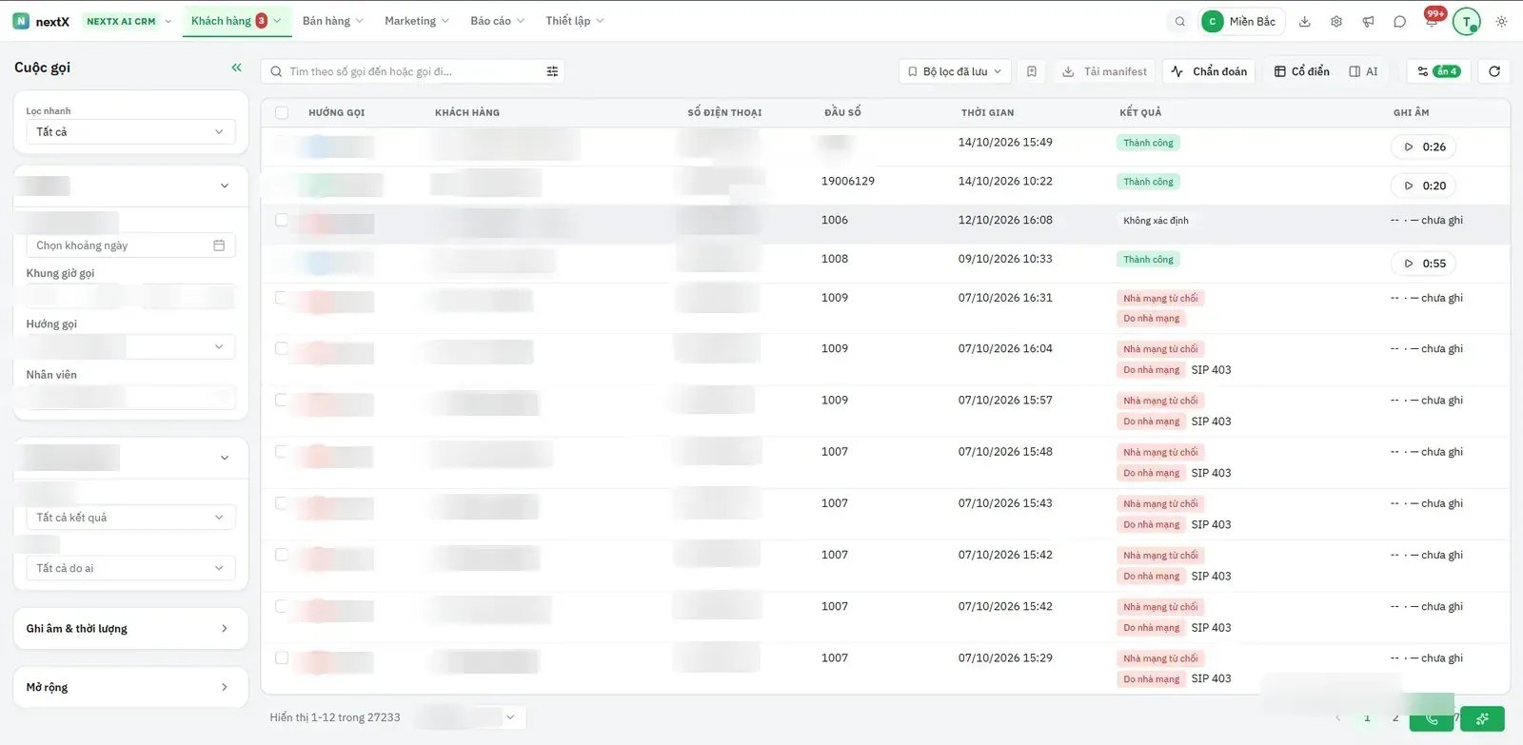This screenshot has width=1523, height=745.
Task: Play the 0:20 call recording
Action: point(1424,186)
